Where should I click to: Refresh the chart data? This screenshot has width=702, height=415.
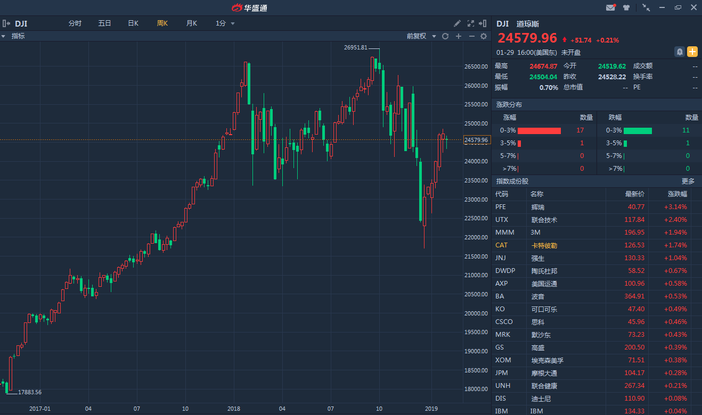tap(445, 36)
